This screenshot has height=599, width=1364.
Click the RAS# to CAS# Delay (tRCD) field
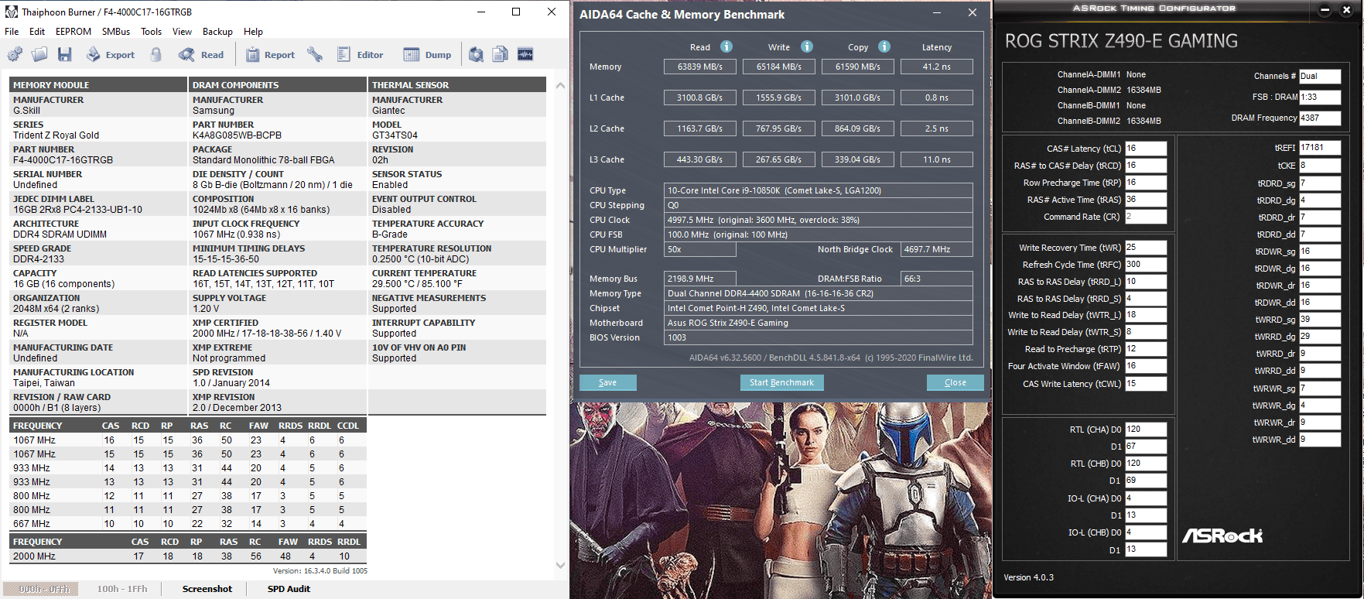[1146, 166]
